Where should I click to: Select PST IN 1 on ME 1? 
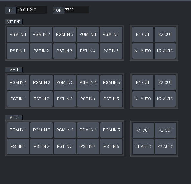pyautogui.click(x=18, y=99)
